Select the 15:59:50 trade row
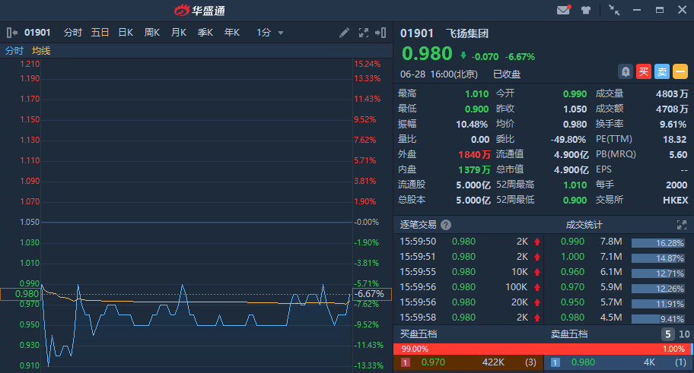This screenshot has width=694, height=373. click(470, 242)
